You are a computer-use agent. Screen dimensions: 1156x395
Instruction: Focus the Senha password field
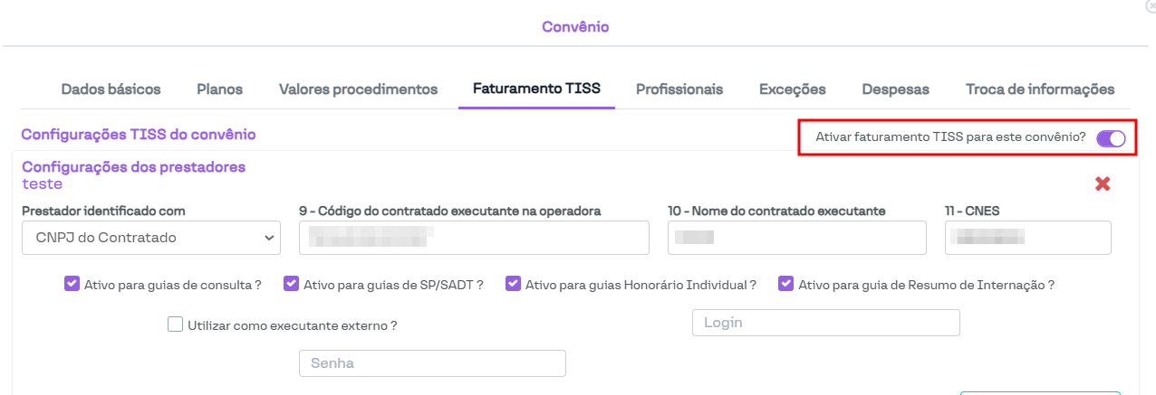pyautogui.click(x=432, y=363)
